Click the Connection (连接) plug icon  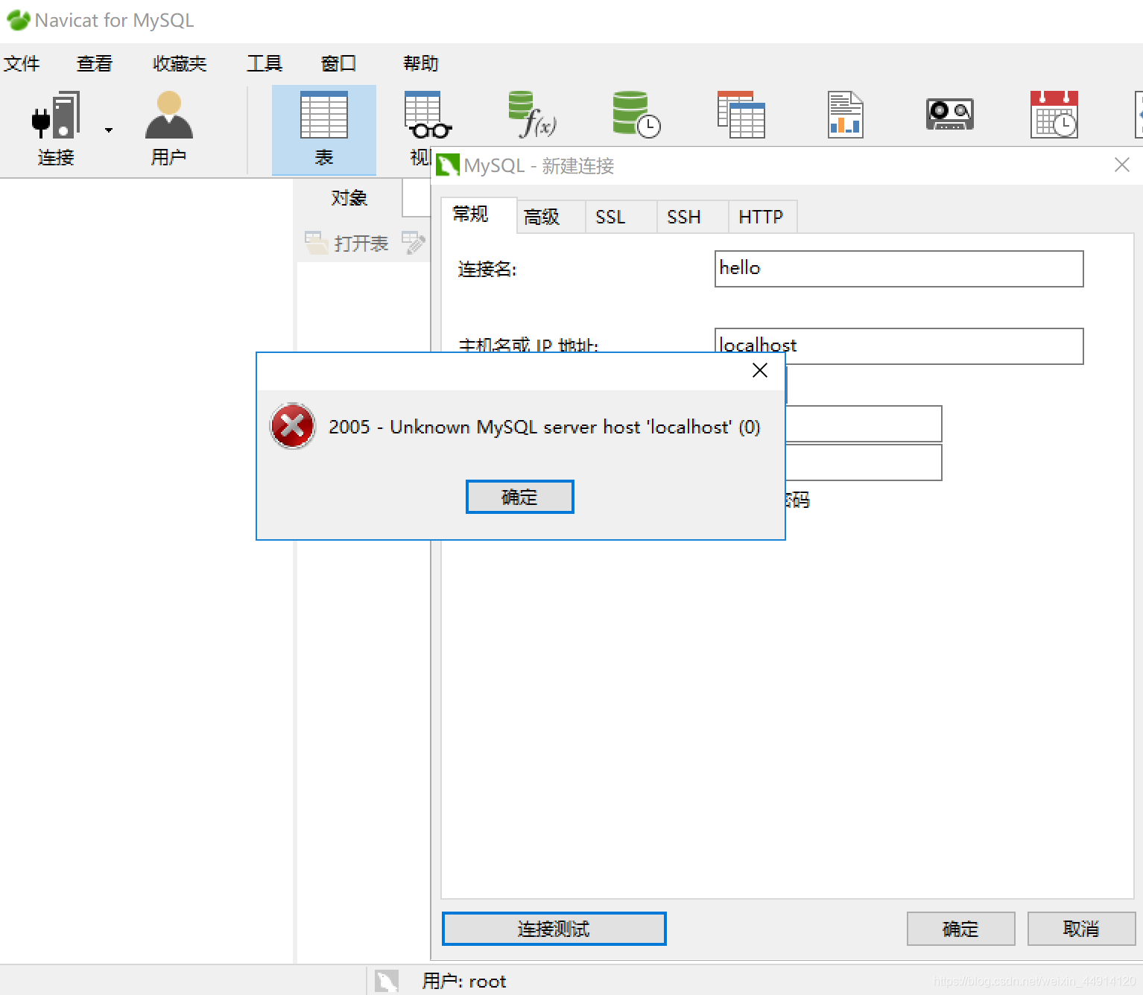[56, 115]
